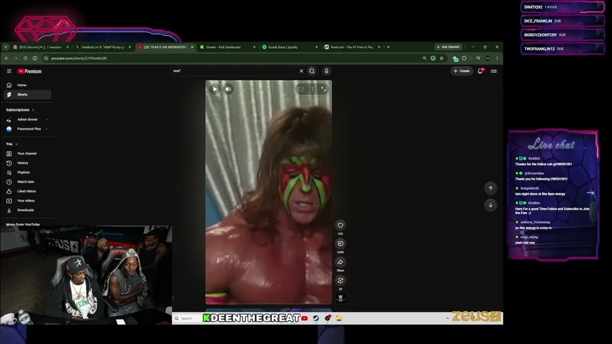
Task: Run the search with the magnifier button
Action: [312, 71]
